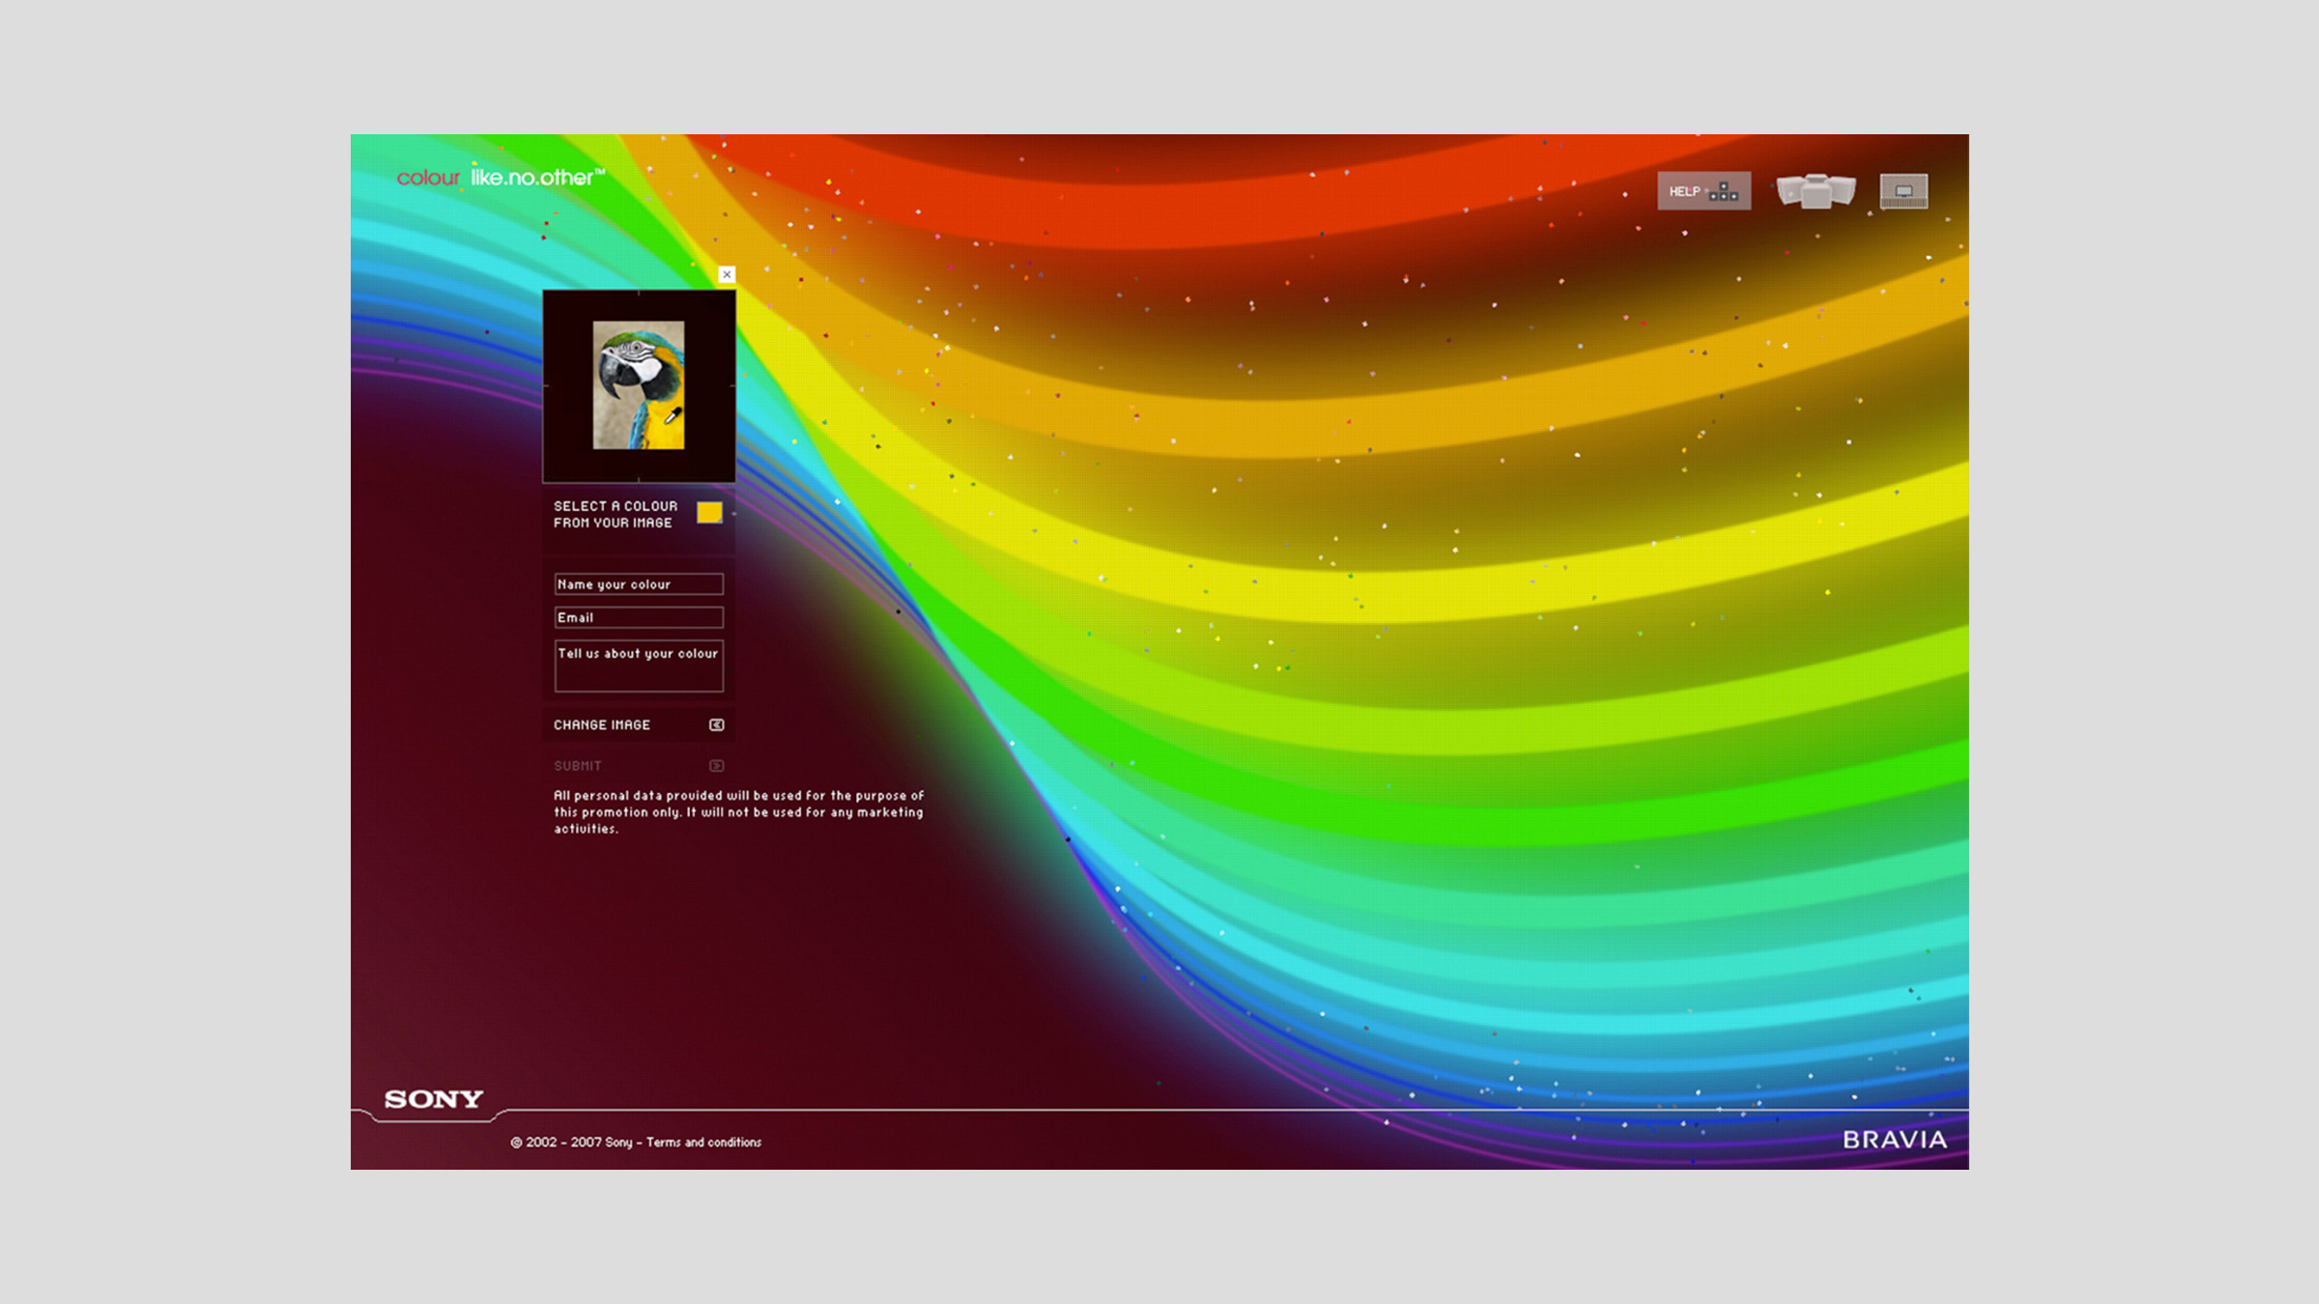2319x1304 pixels.
Task: Click the 'Tell us about your colour' box
Action: click(638, 666)
